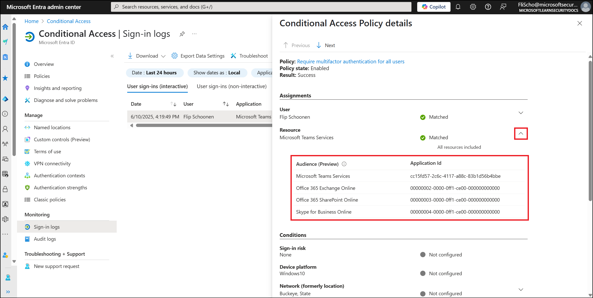Pin the Sign-in logs page
Viewport: 593px width, 298px height.
point(182,34)
